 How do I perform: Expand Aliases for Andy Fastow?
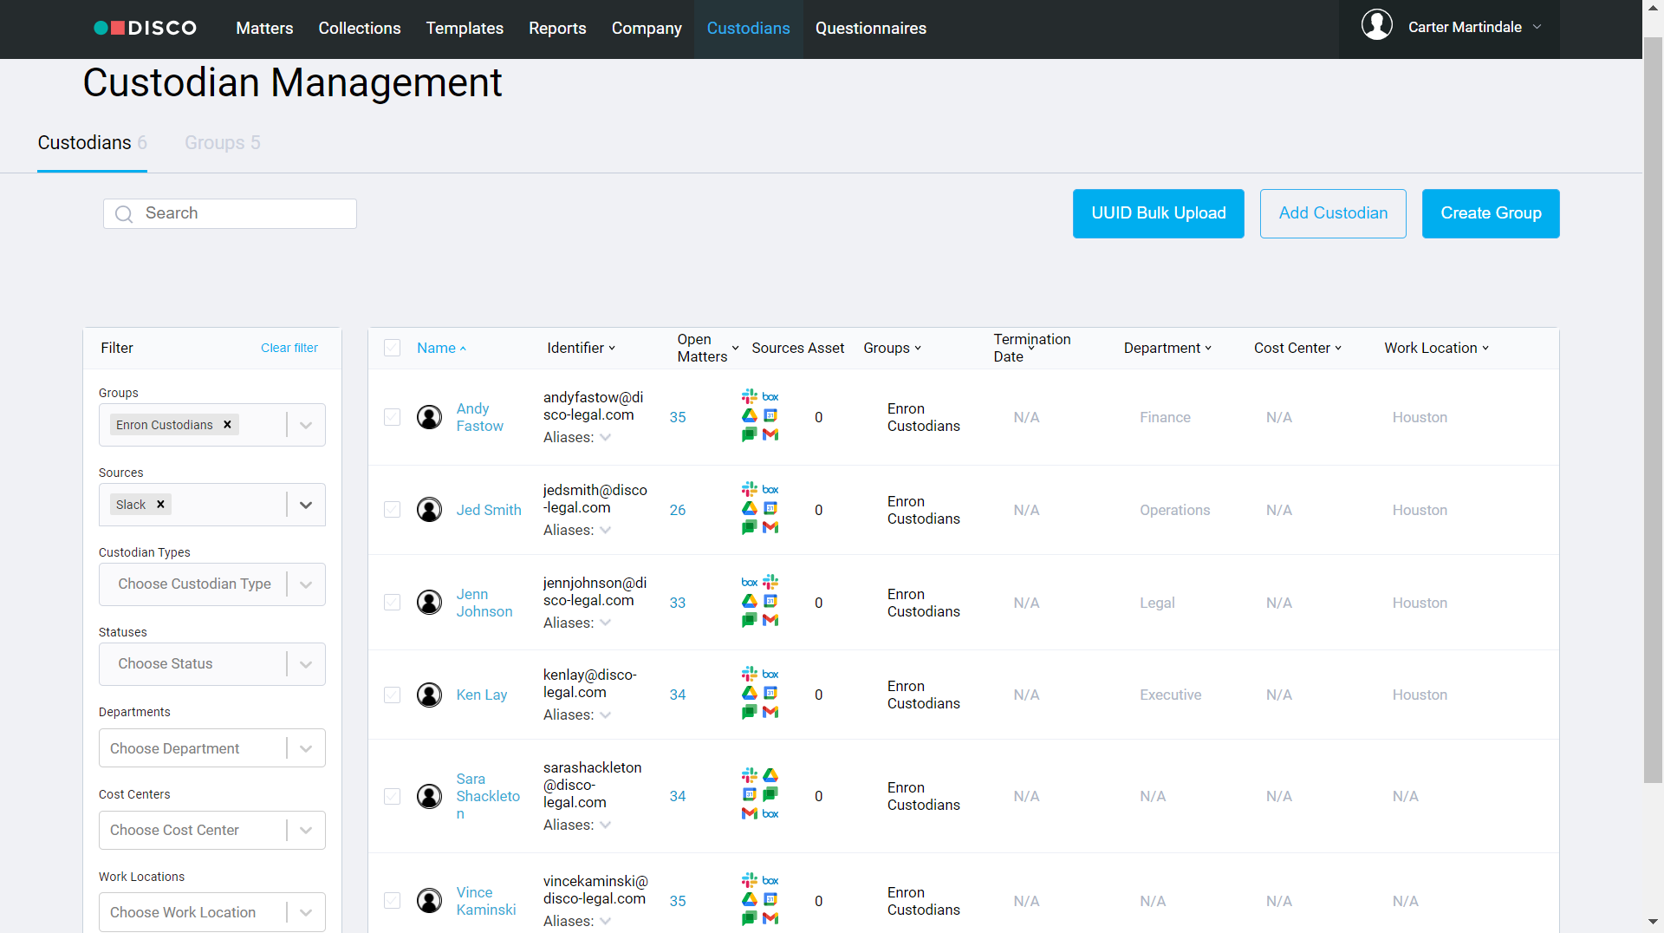coord(605,438)
